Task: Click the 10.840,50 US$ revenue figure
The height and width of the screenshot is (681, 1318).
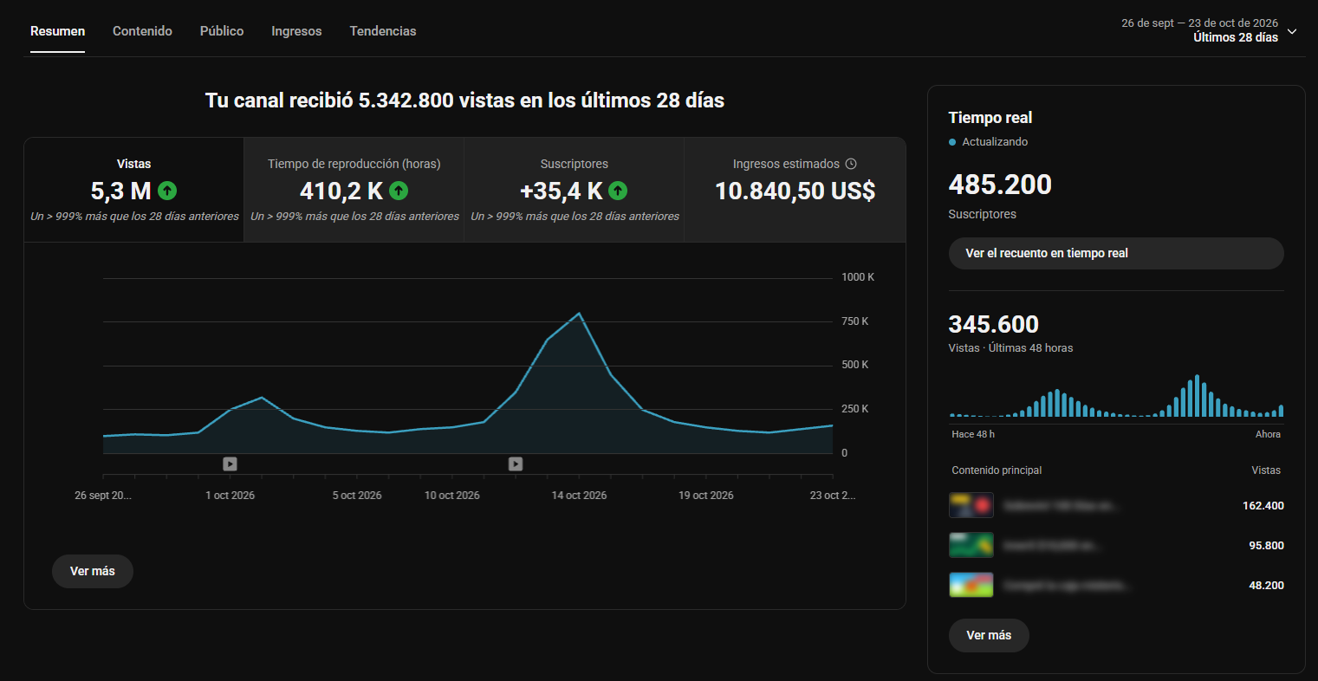Action: (795, 191)
